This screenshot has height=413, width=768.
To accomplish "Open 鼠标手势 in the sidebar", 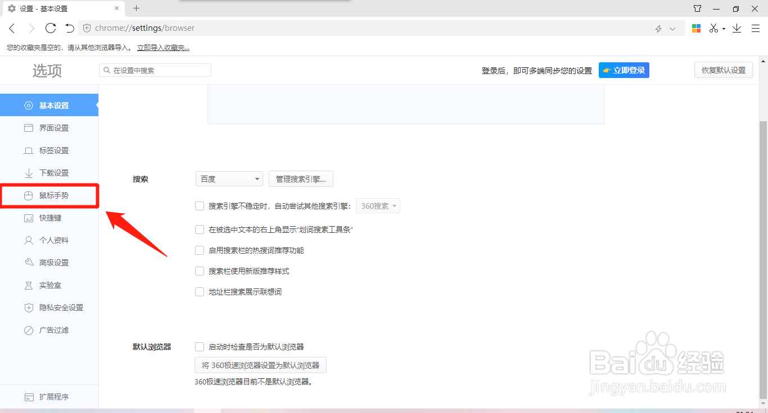I will (x=49, y=195).
